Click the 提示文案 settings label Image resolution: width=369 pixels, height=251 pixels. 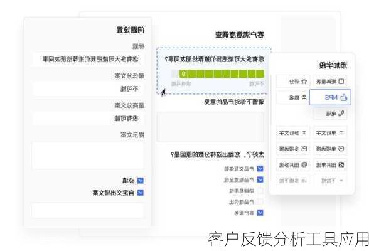pyautogui.click(x=132, y=135)
